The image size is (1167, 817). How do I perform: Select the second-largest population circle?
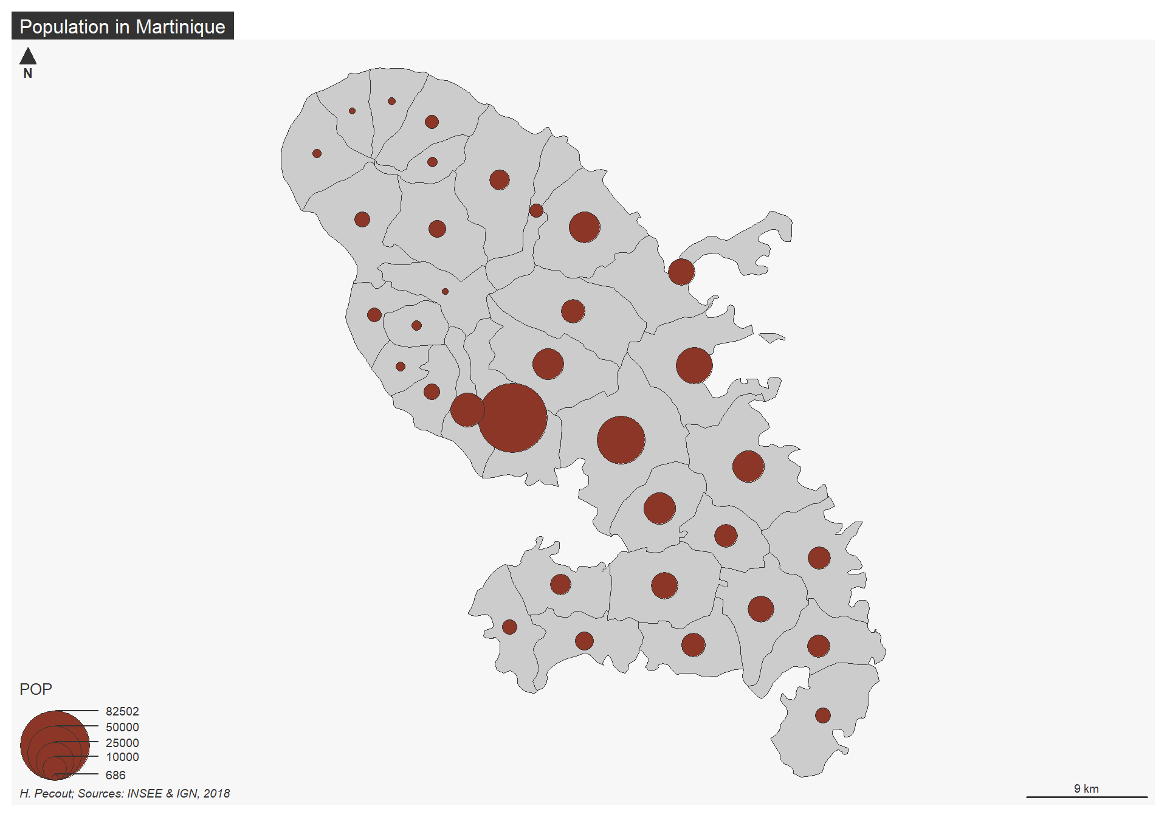coord(621,440)
